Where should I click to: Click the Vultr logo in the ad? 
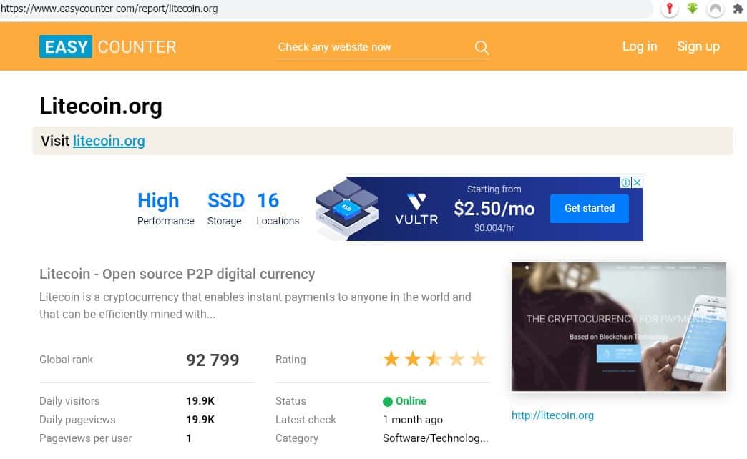pos(416,209)
